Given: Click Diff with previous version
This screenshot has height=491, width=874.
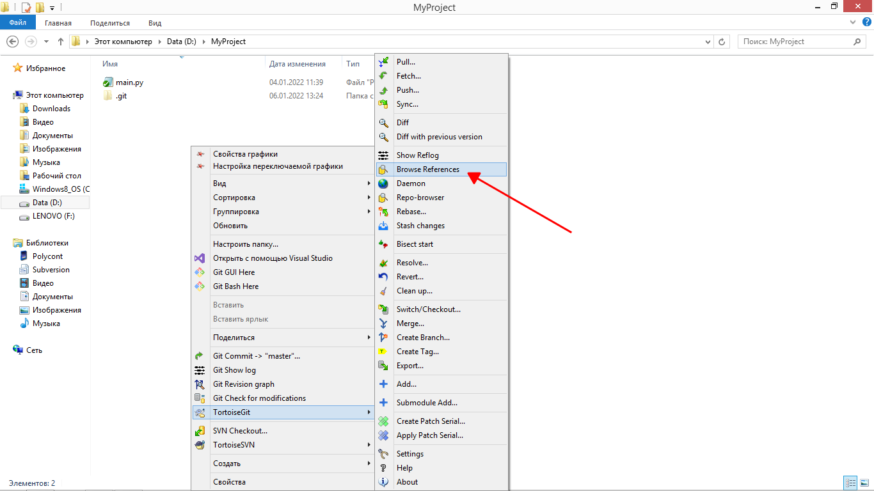Looking at the screenshot, I should click(441, 137).
